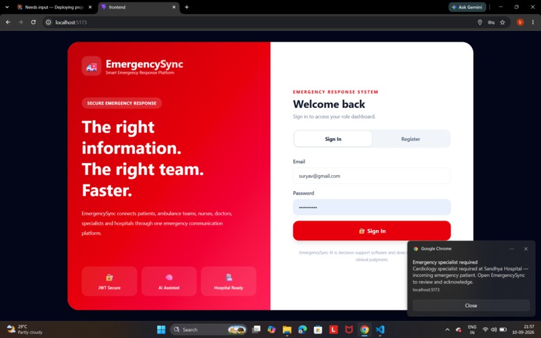Switch to the Register tab
The height and width of the screenshot is (338, 541).
[x=411, y=139]
